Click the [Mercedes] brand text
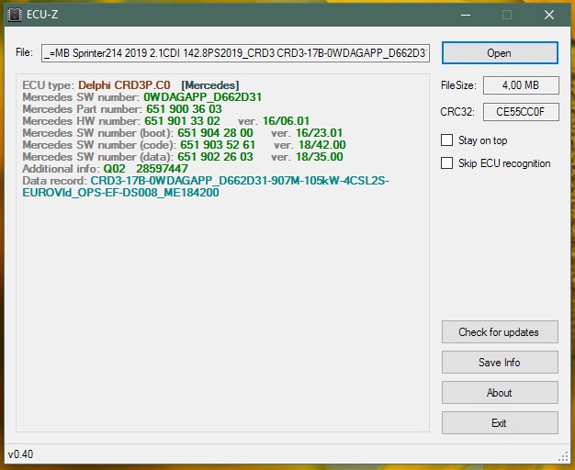 click(210, 85)
